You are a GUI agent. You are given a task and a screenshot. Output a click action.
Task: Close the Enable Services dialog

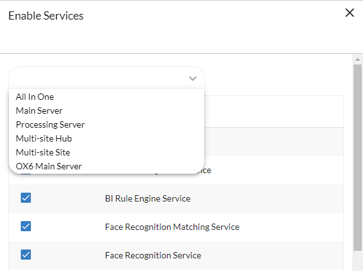(350, 13)
